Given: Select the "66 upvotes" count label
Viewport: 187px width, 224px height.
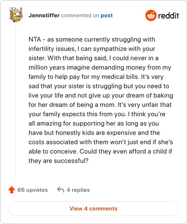Looking at the screenshot, I should click(x=32, y=190).
